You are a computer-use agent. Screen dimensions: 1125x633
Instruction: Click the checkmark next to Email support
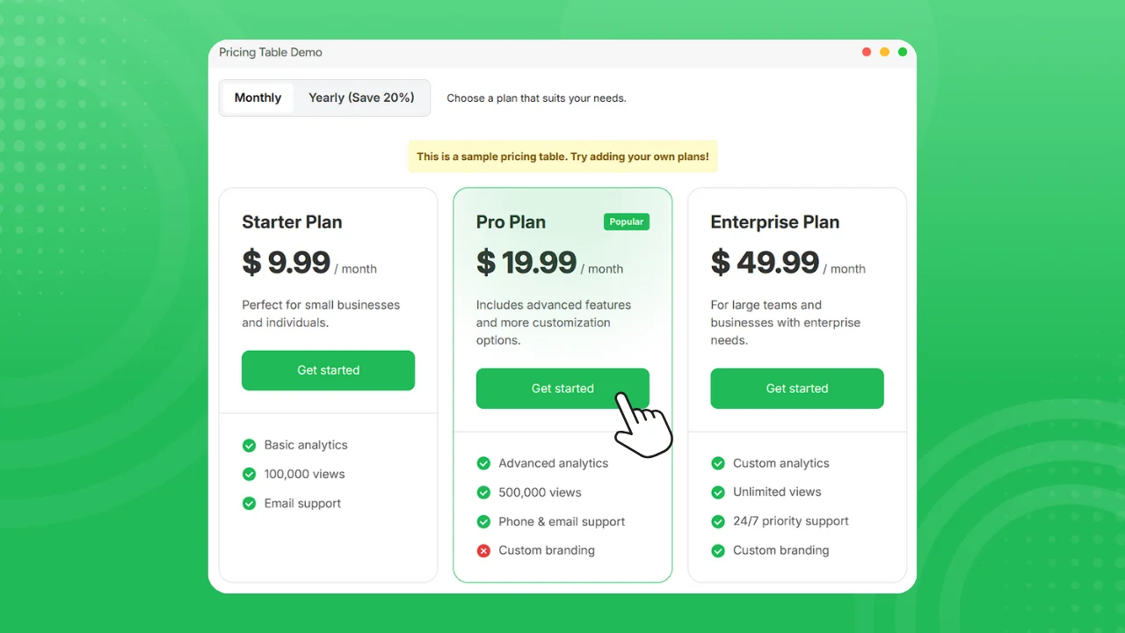(250, 503)
